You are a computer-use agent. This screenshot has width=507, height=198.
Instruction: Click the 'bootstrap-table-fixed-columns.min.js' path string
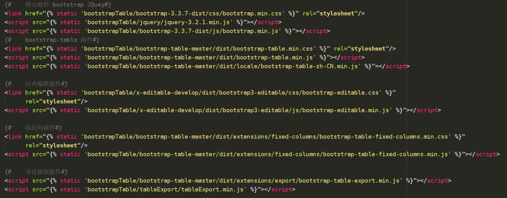click(268, 154)
